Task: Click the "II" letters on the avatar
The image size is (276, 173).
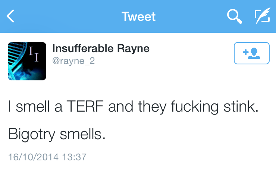Action: click(x=34, y=55)
